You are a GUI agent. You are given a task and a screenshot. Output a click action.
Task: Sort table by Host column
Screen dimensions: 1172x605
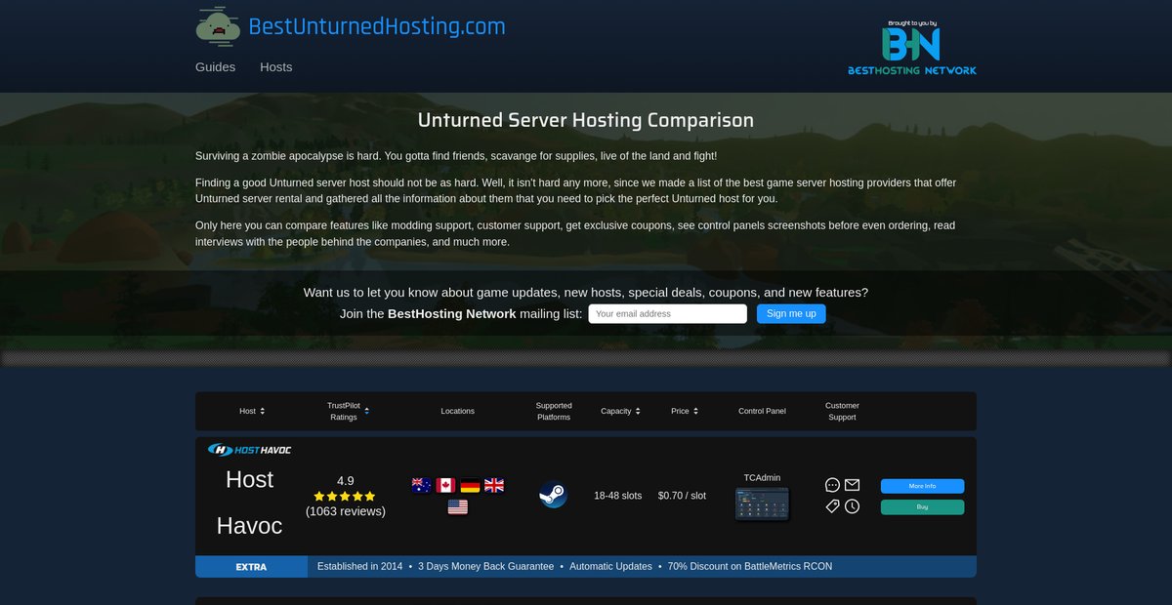[252, 411]
